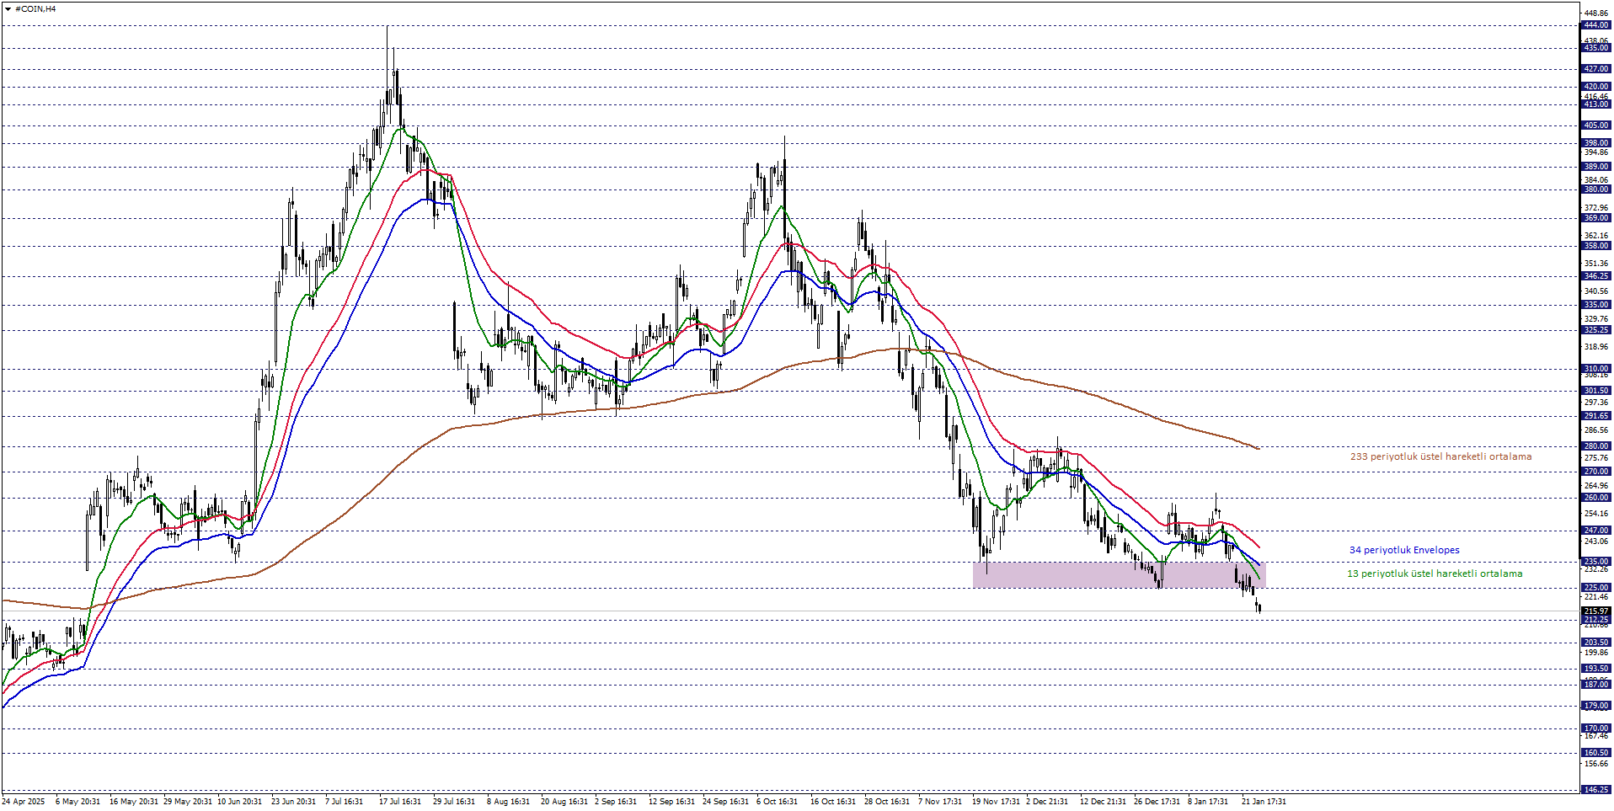Viewport: 1614px width, 811px height.
Task: Click the 24 Apr 2025 date label
Action: click(24, 802)
